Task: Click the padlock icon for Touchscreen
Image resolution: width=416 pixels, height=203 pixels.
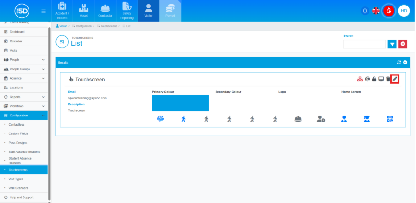Action: [x=374, y=79]
